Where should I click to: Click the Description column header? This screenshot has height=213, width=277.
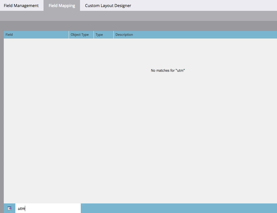195,35
